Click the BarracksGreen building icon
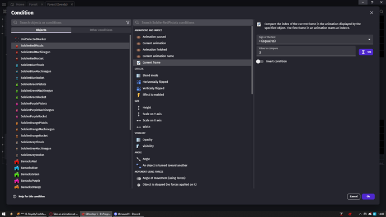The height and width of the screenshot is (217, 386). pos(17,174)
